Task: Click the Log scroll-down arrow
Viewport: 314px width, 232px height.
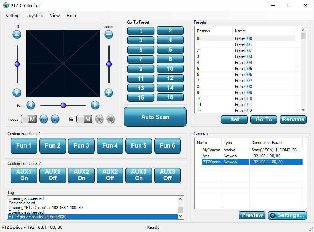Action: [x=181, y=216]
